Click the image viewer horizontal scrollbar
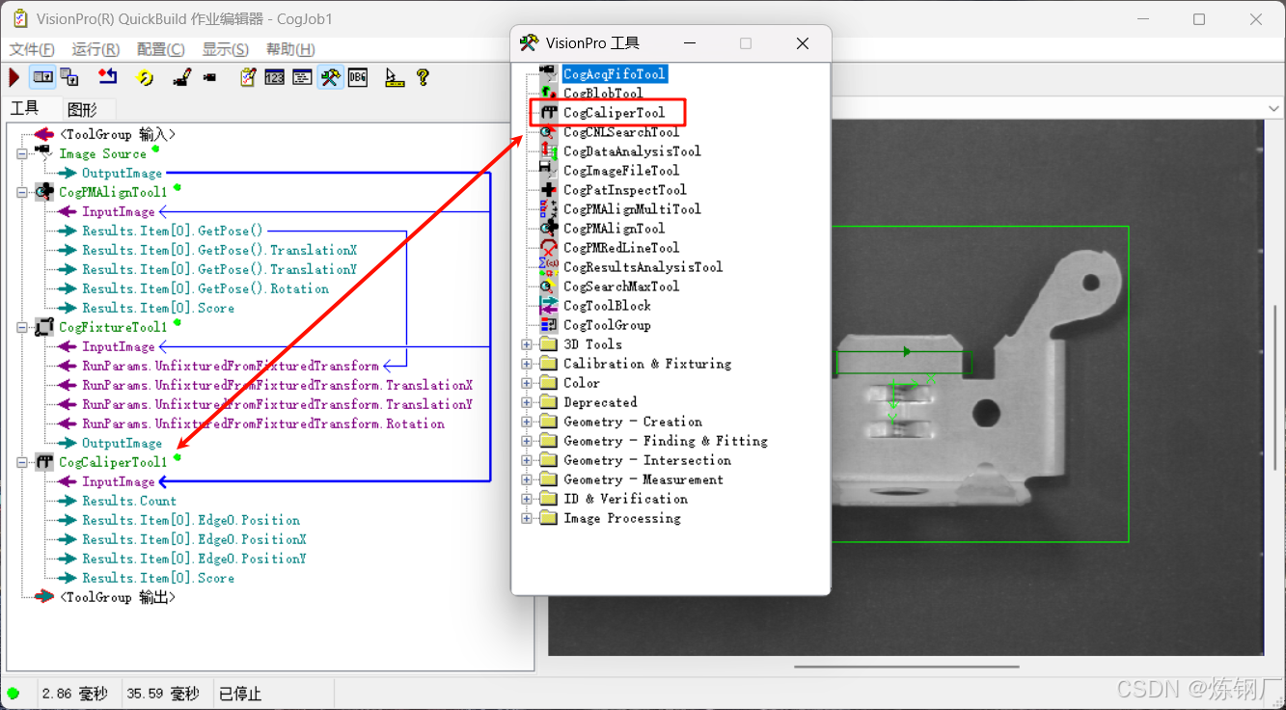This screenshot has width=1286, height=710. coord(905,666)
